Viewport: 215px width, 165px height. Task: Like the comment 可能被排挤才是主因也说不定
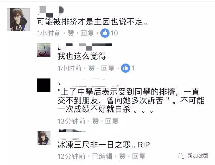click(x=71, y=33)
